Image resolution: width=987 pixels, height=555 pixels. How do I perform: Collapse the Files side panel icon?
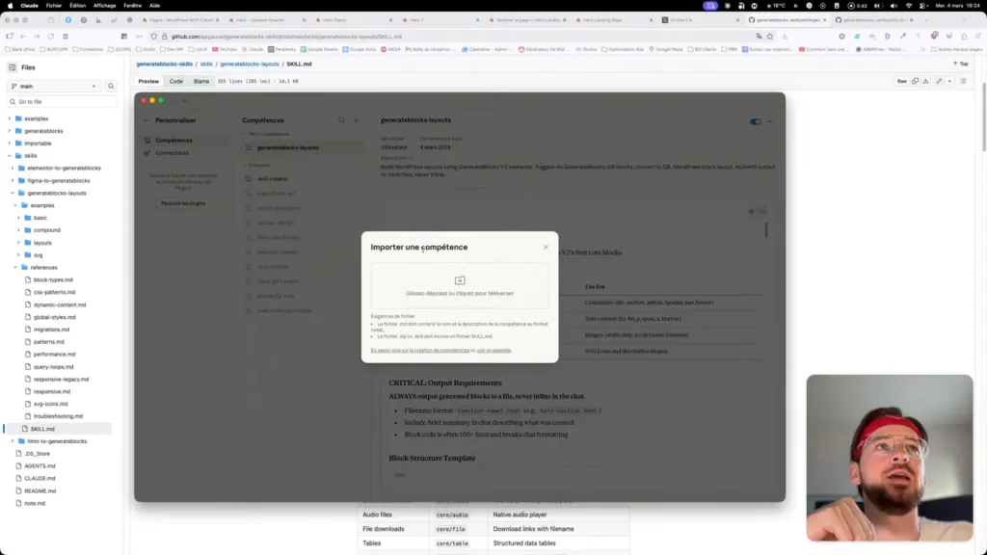12,67
